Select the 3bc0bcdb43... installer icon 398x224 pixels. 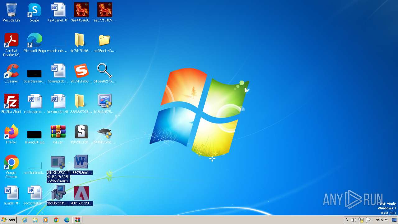(x=58, y=195)
